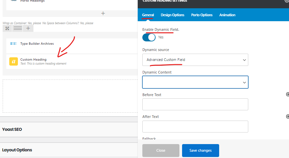Focus the Before Text input field
The width and height of the screenshot is (289, 158).
195,104
